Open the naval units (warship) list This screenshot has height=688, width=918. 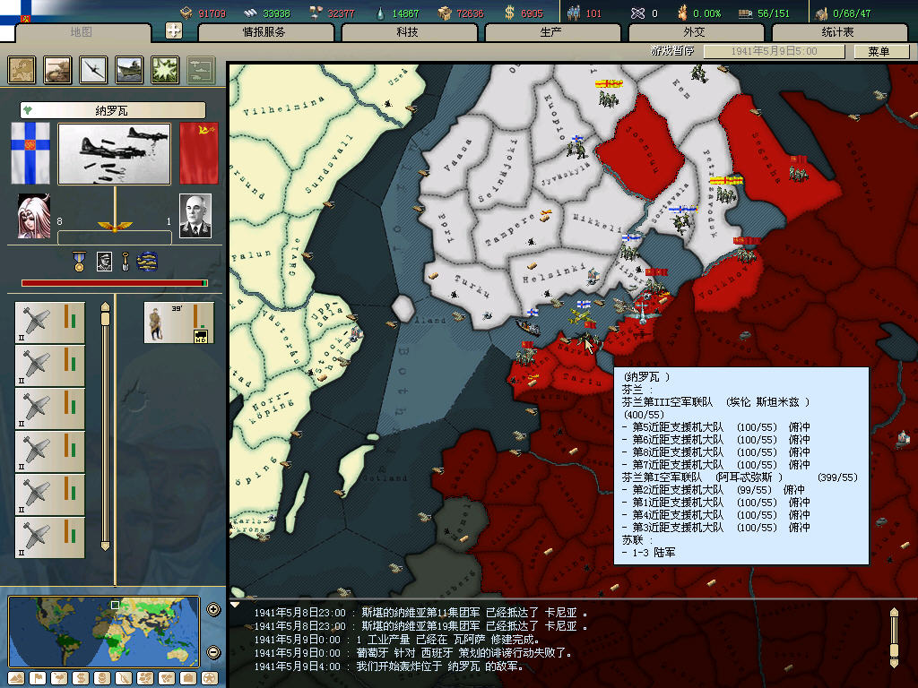coord(129,70)
